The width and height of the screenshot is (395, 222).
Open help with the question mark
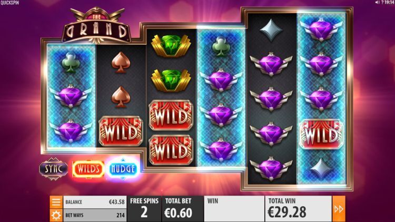pos(382,2)
